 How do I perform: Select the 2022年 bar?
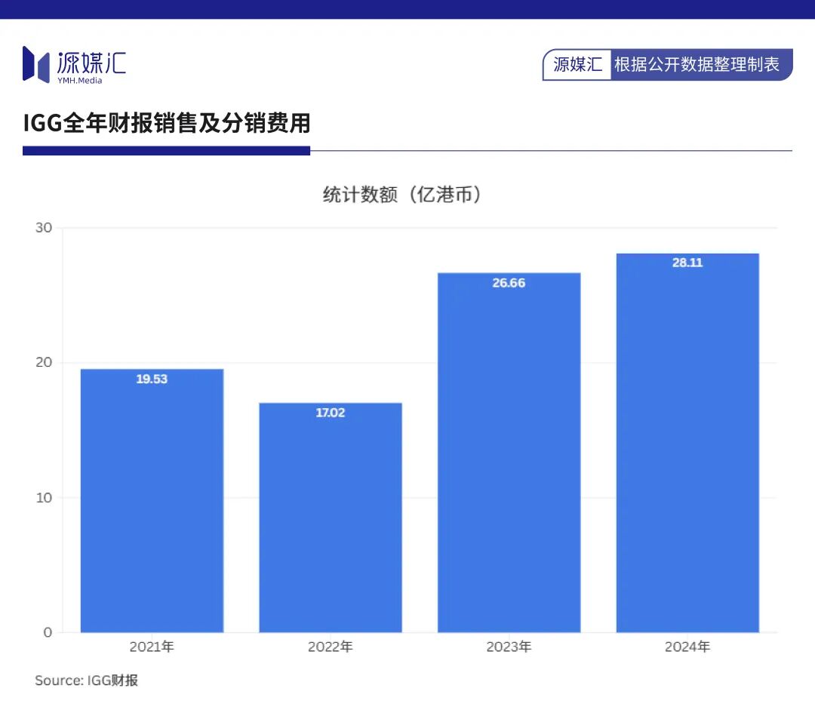coord(331,518)
